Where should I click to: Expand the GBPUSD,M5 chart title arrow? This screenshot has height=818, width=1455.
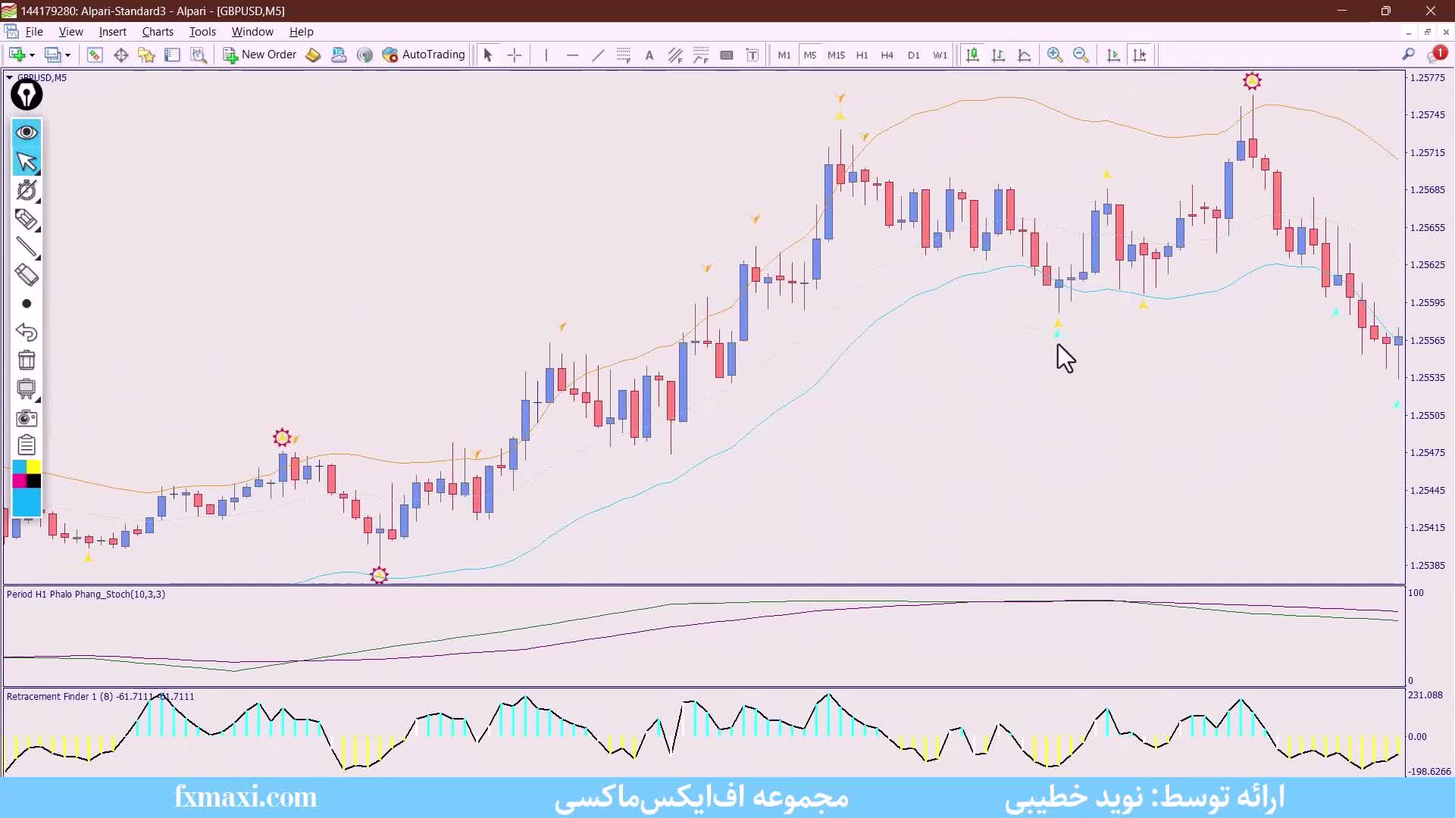9,77
